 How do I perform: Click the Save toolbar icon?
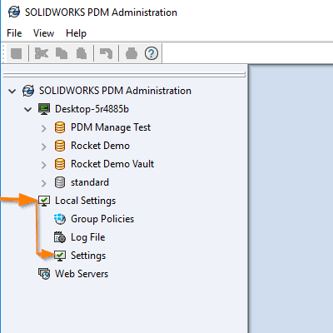click(17, 53)
